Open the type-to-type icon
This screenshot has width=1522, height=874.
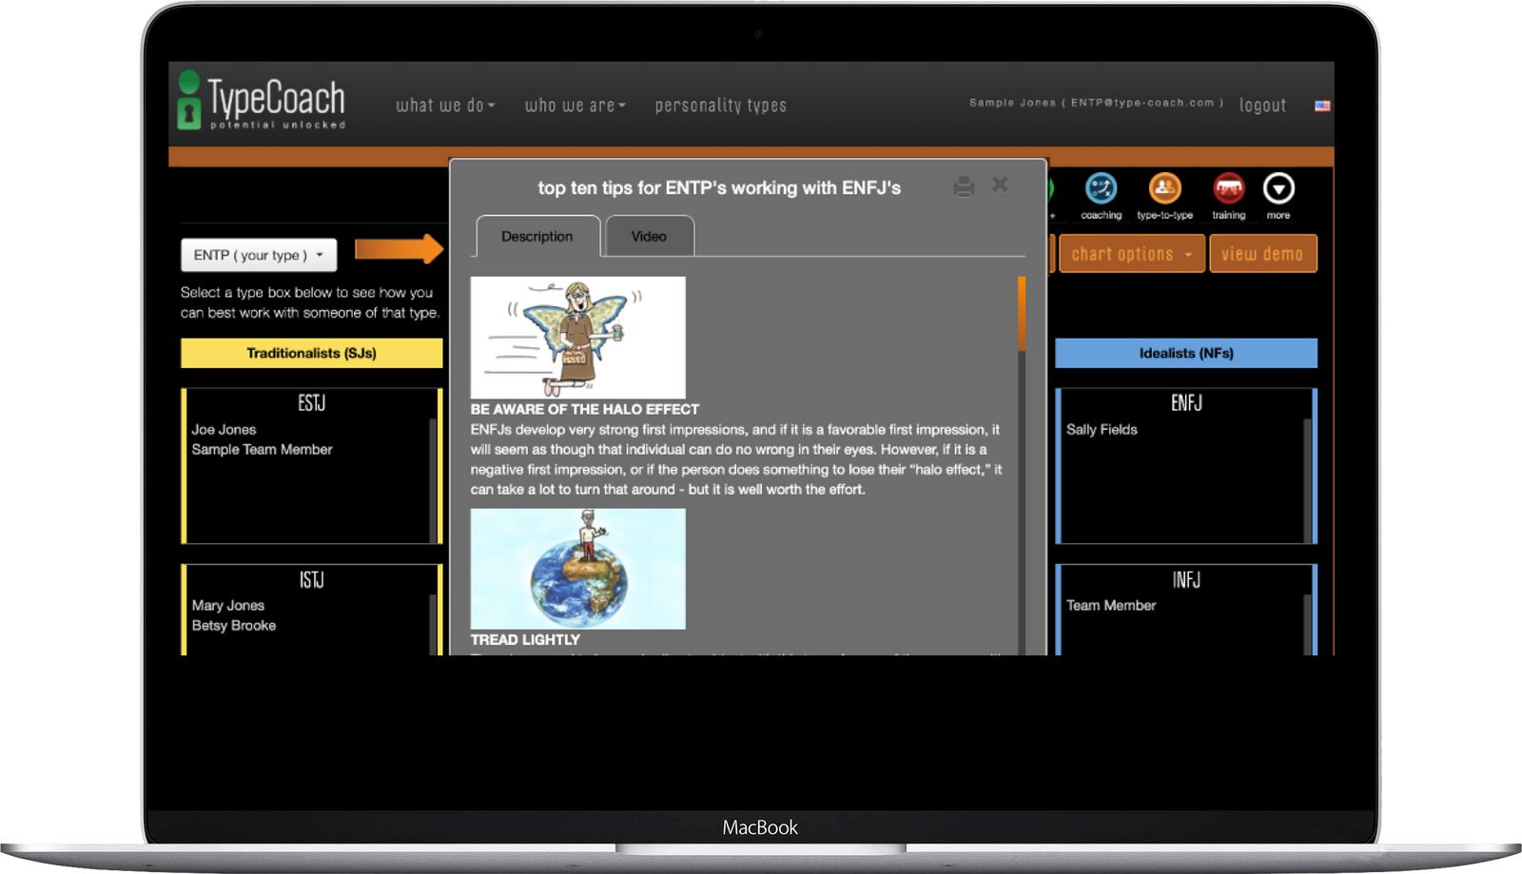point(1164,189)
